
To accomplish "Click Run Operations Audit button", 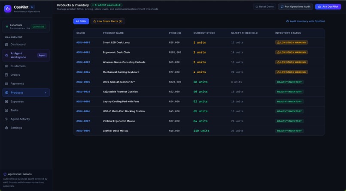I will (295, 7).
